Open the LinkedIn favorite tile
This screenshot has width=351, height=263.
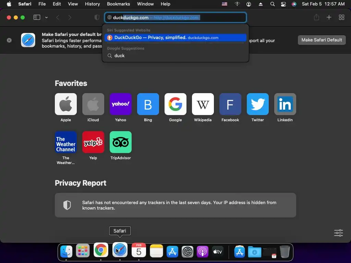[285, 104]
